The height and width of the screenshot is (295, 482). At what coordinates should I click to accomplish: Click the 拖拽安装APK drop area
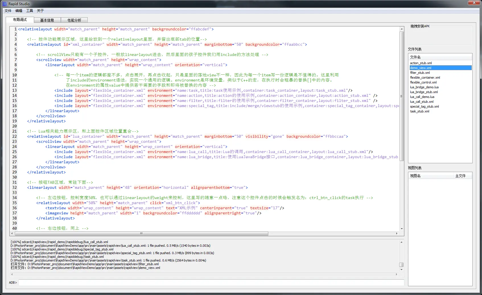(x=440, y=35)
